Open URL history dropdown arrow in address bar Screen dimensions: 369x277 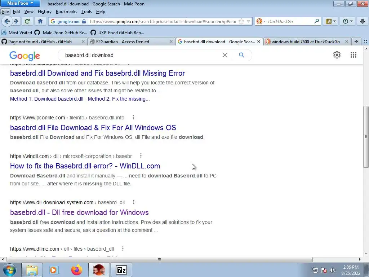(248, 21)
